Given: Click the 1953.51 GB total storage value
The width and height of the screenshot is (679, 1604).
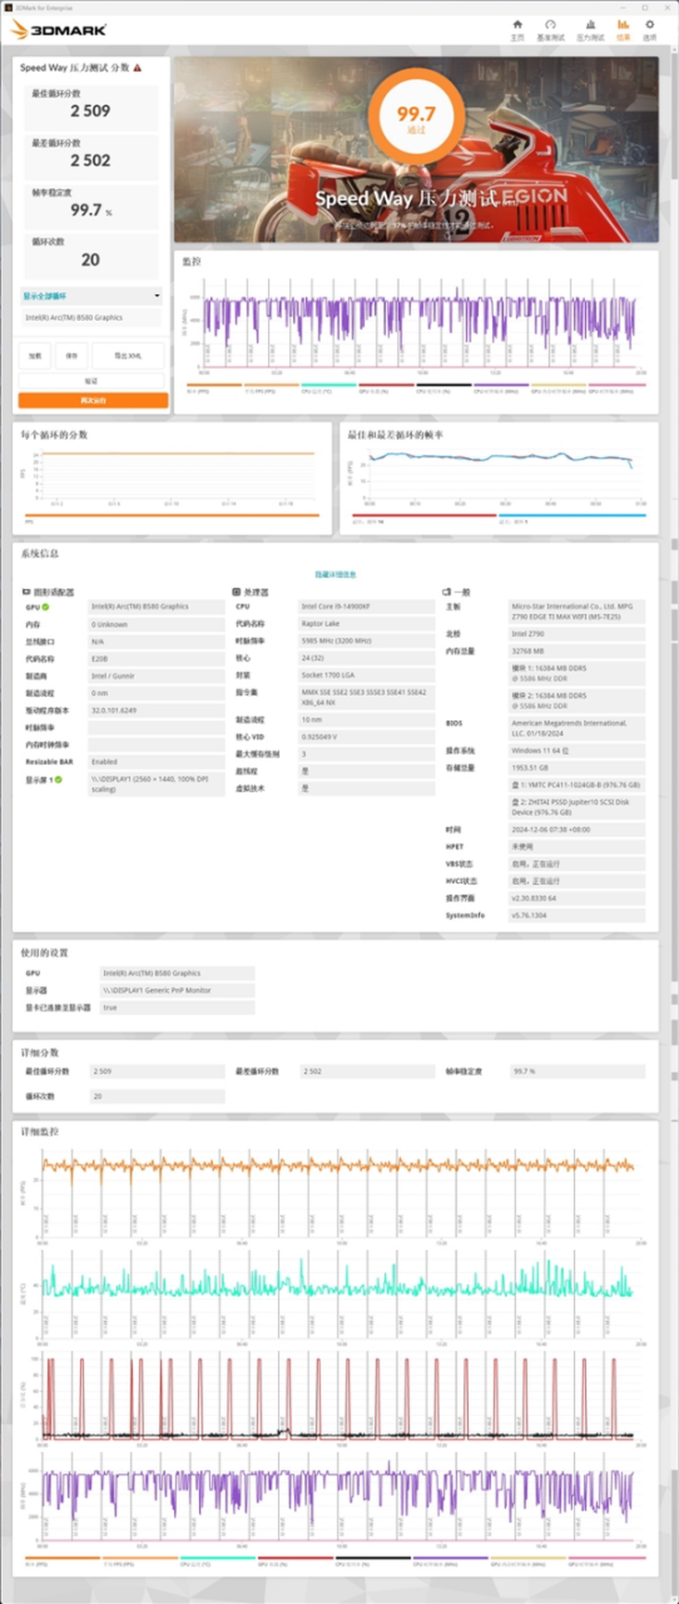Looking at the screenshot, I should pos(577,768).
